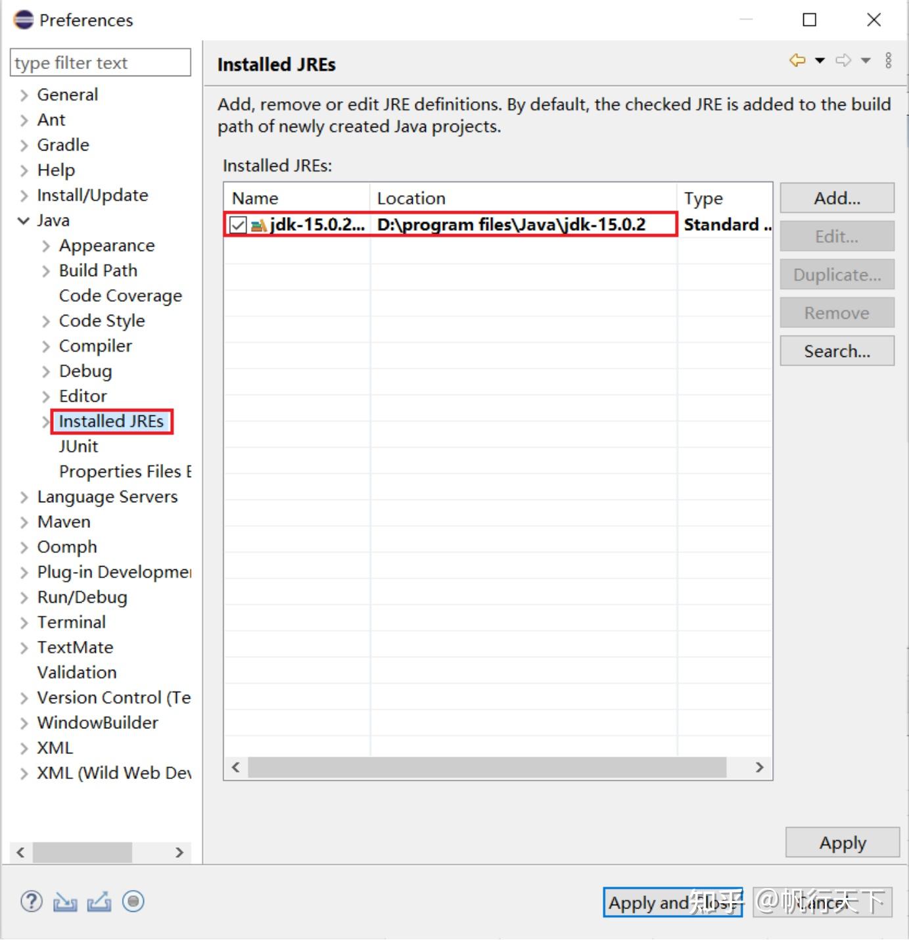Click the jdk-15.0.2 JRE library icon
This screenshot has height=940, width=909.
click(x=260, y=224)
